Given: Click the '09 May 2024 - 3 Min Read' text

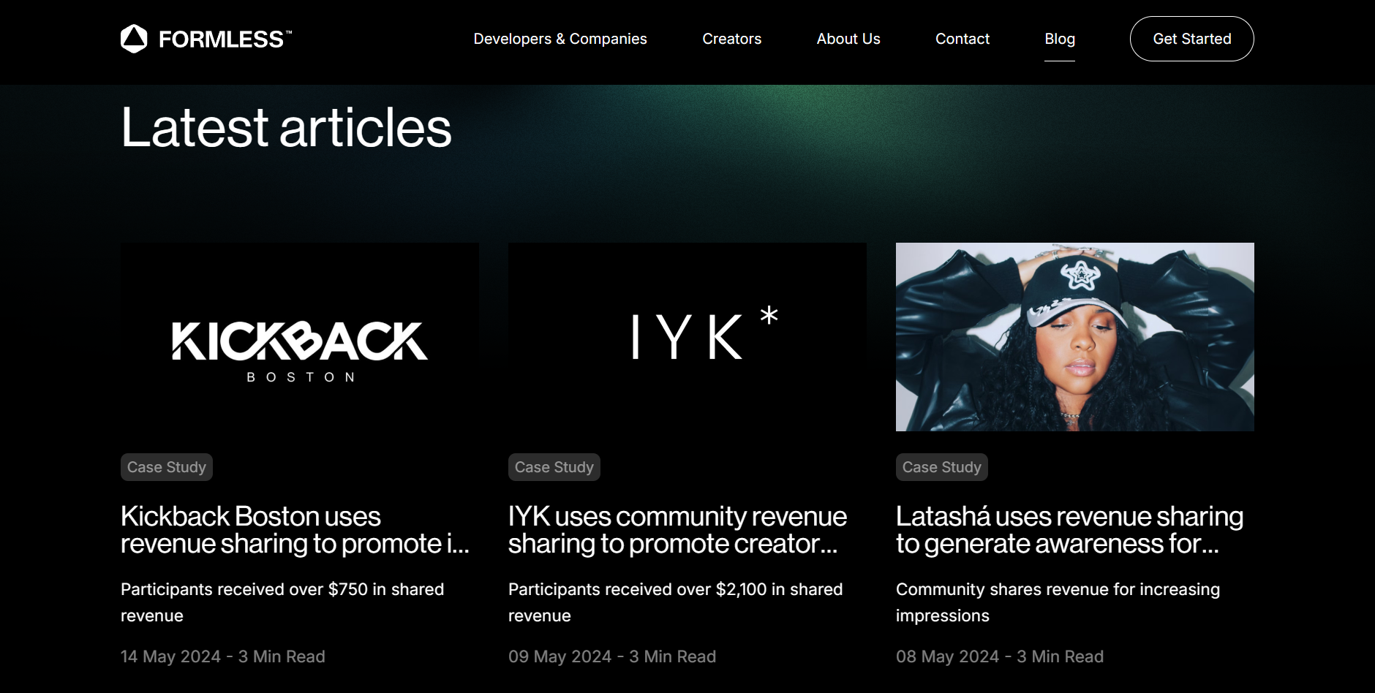Looking at the screenshot, I should (x=612, y=656).
